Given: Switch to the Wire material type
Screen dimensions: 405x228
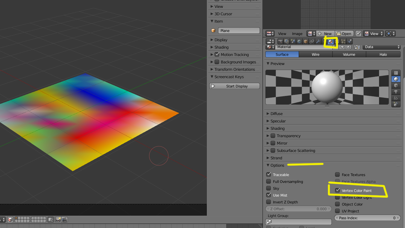Looking at the screenshot, I should pyautogui.click(x=315, y=54).
